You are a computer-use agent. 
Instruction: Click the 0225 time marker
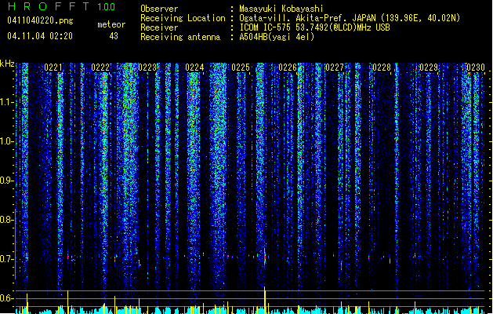(x=241, y=68)
